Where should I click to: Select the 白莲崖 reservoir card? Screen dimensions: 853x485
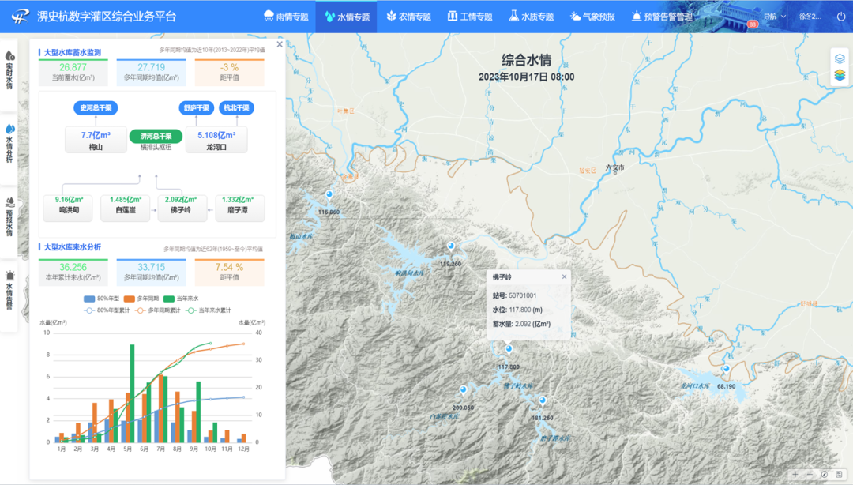point(126,208)
